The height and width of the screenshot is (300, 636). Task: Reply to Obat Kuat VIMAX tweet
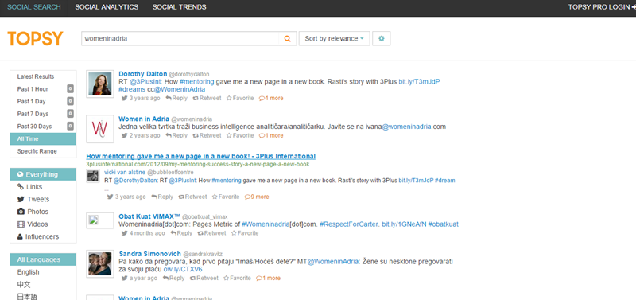point(181,233)
